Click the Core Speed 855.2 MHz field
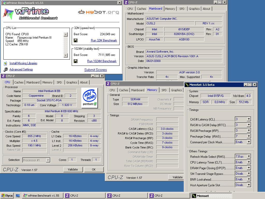The width and height of the screenshot is (265, 199). [34, 136]
